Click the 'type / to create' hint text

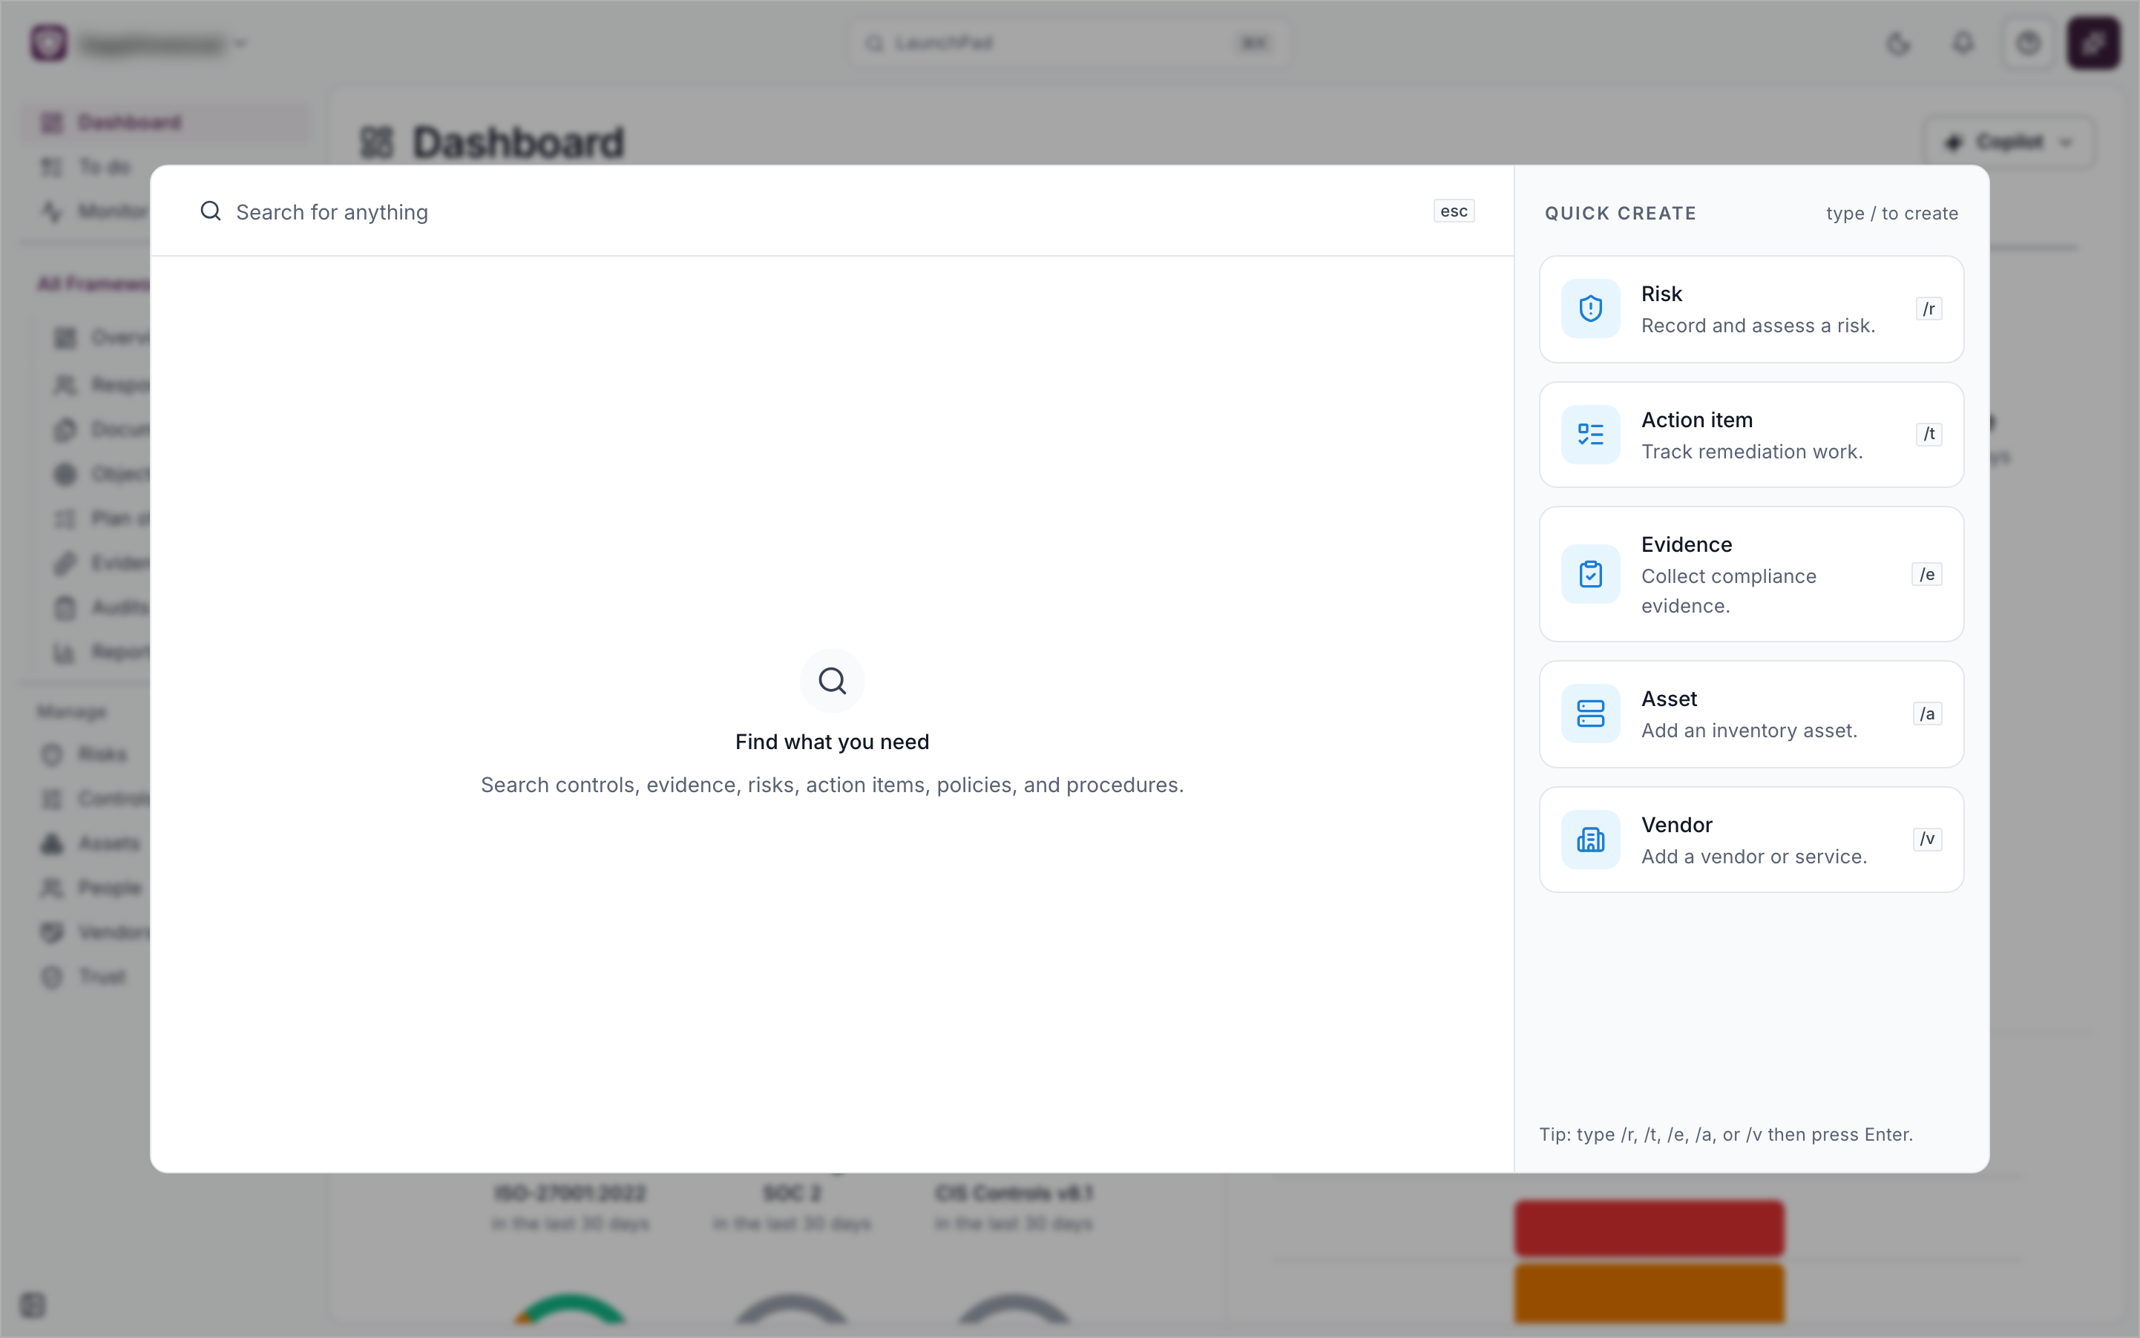coord(1891,214)
